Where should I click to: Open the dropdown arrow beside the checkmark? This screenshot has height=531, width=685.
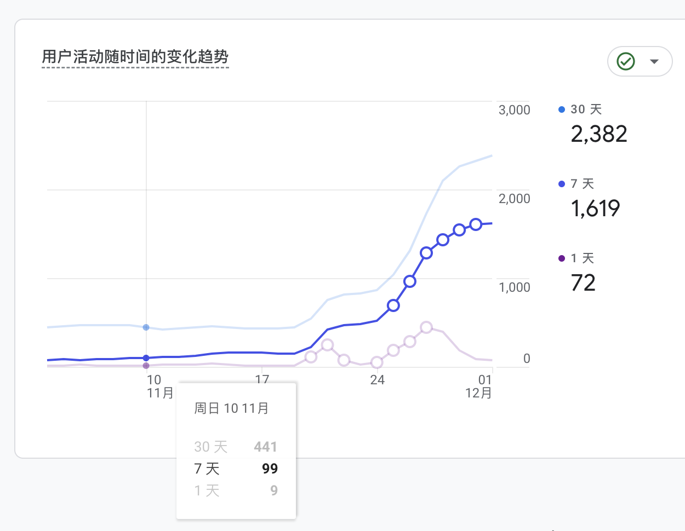point(654,61)
